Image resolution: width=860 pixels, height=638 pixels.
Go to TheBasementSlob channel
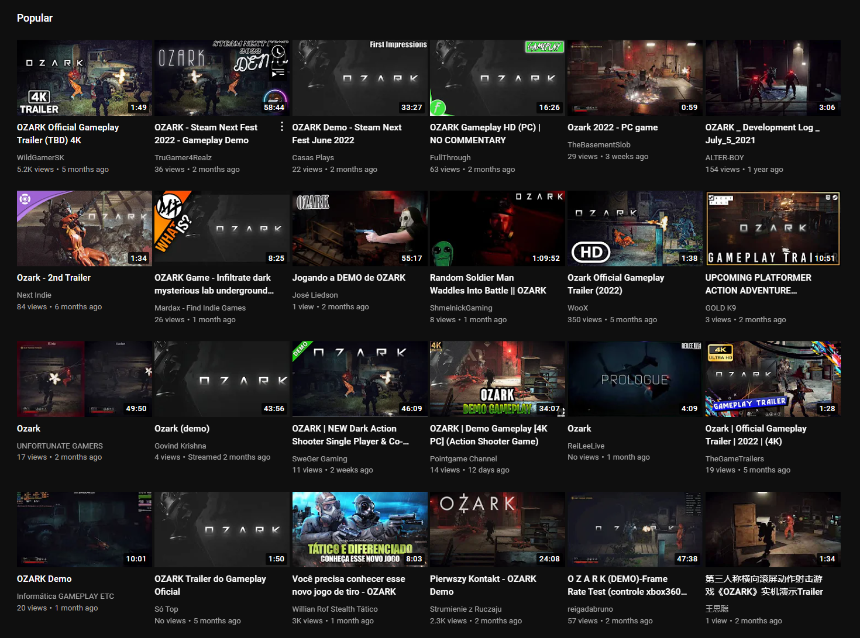[x=598, y=144]
